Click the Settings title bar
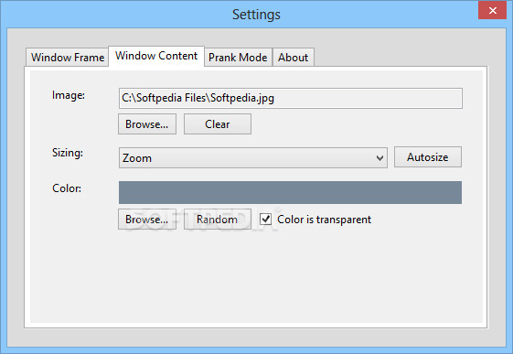Image resolution: width=513 pixels, height=354 pixels. click(256, 15)
